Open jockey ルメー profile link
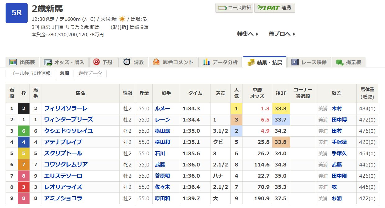 [x=163, y=109]
